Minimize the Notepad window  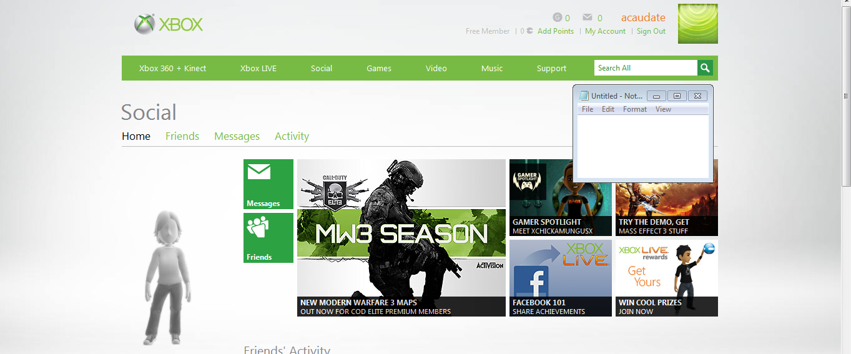tap(656, 96)
